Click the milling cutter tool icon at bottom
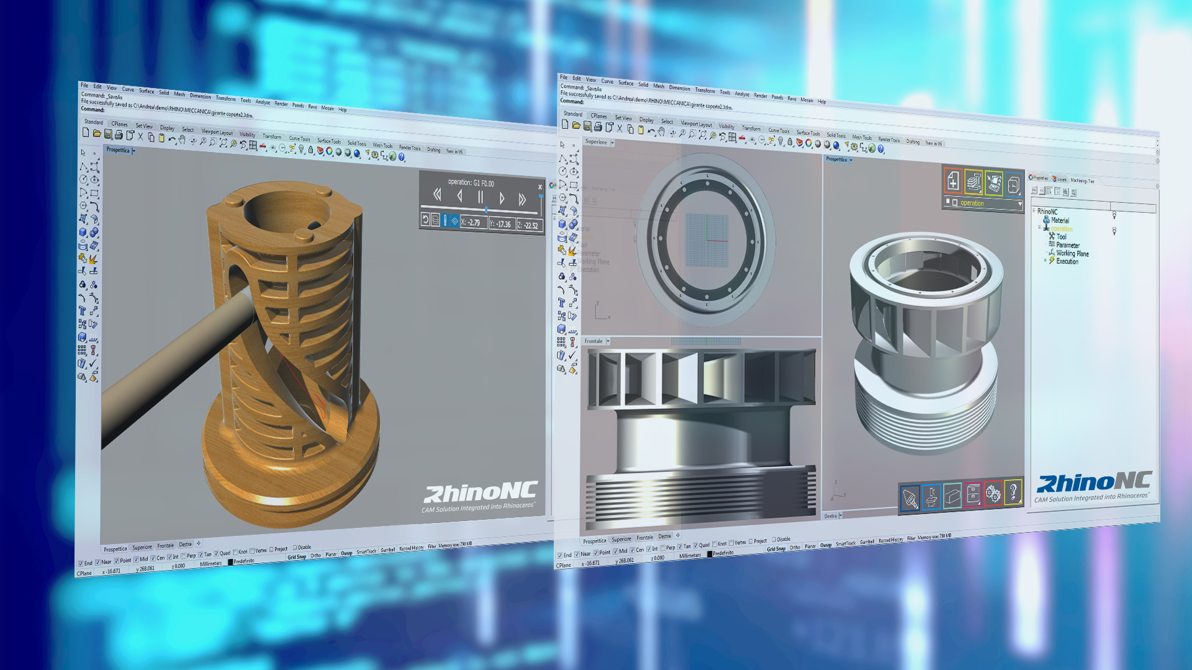The width and height of the screenshot is (1192, 670). pyautogui.click(x=910, y=498)
